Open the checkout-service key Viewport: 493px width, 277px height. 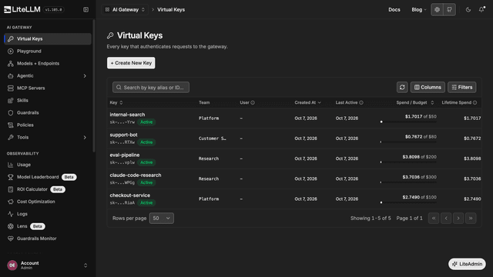tap(130, 195)
